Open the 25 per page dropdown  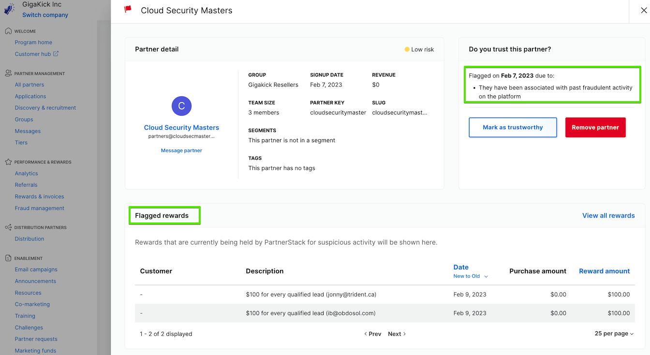[613, 333]
